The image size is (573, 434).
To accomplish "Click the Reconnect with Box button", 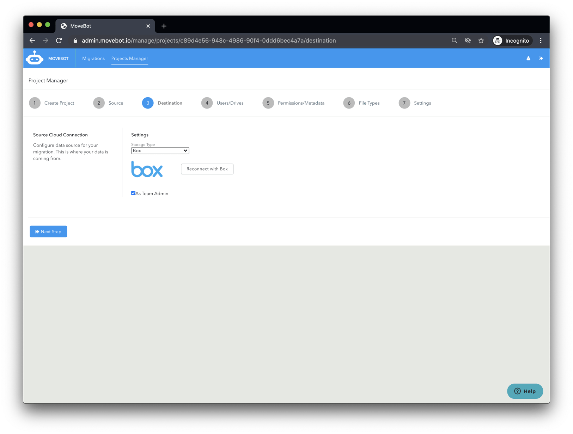I will (x=207, y=169).
